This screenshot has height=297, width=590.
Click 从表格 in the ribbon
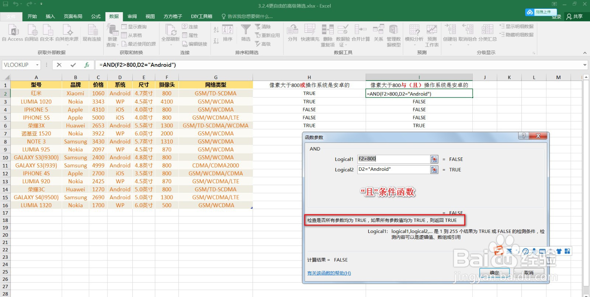[132, 35]
